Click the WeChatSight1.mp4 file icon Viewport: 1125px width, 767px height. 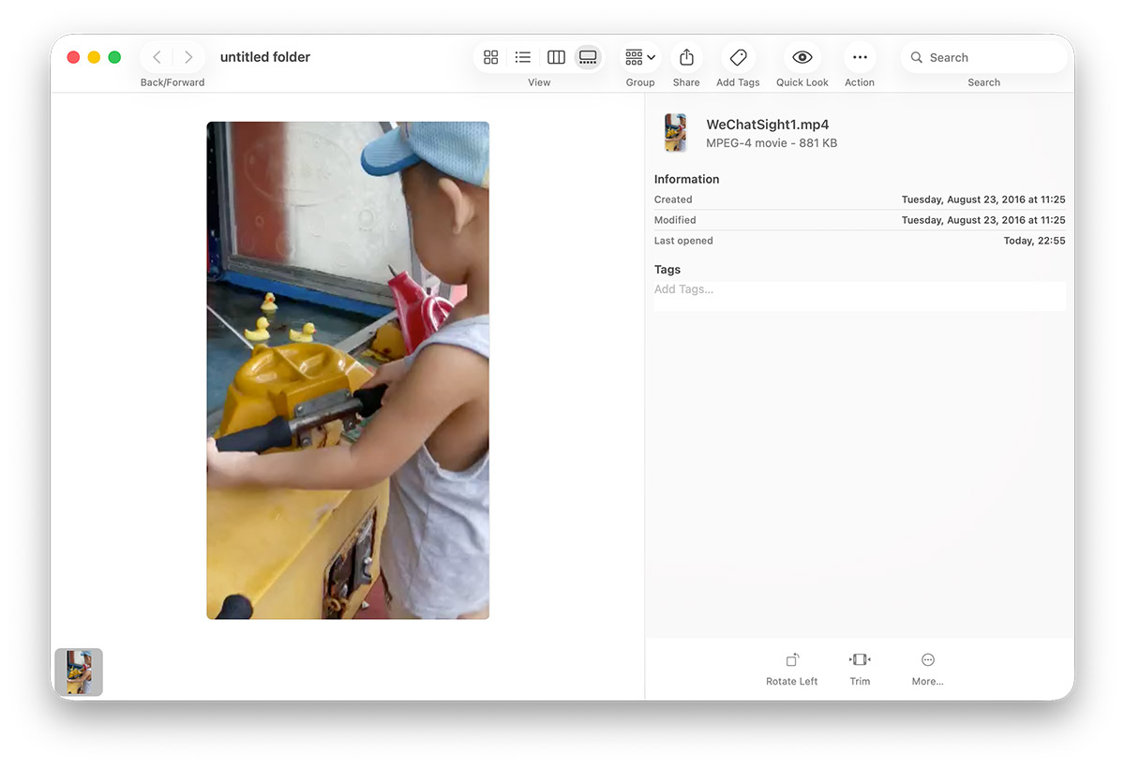coord(675,132)
